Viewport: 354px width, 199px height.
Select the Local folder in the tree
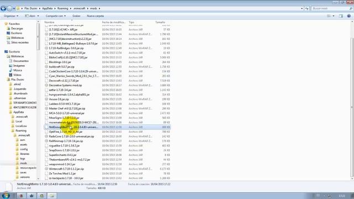tap(19, 122)
